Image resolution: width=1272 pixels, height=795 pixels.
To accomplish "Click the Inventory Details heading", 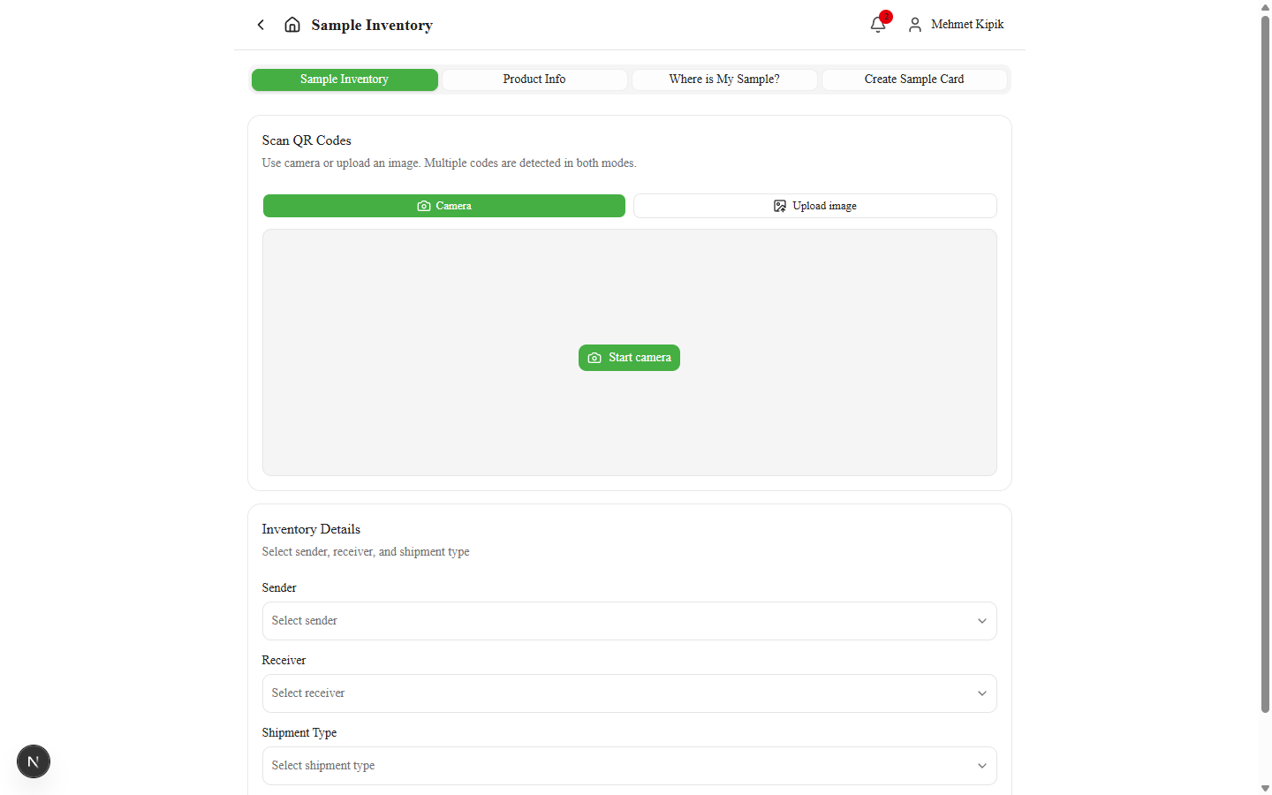I will [x=311, y=529].
